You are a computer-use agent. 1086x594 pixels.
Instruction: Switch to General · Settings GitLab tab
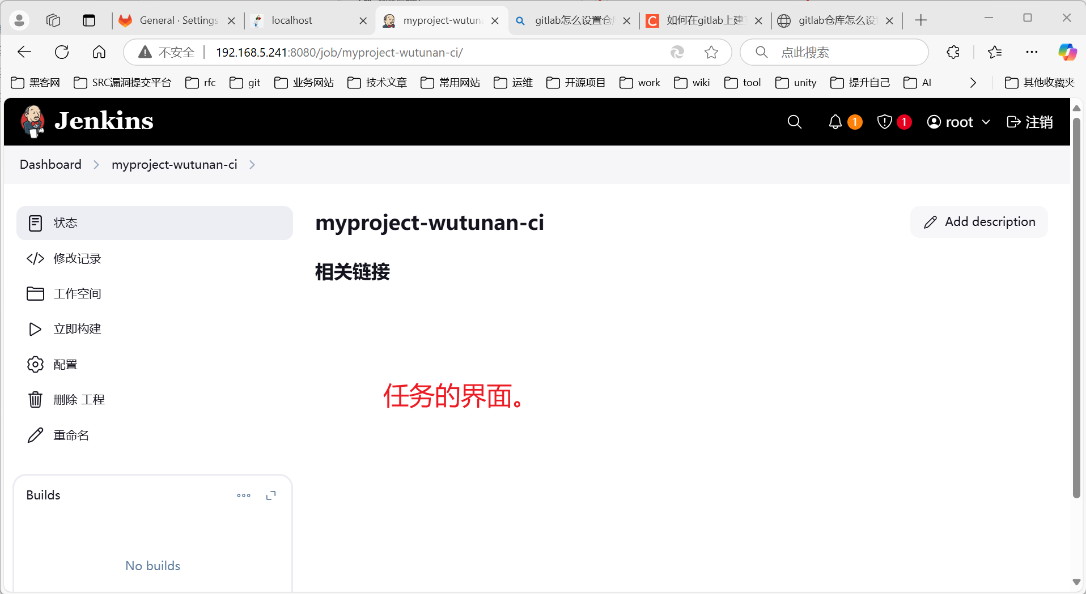(177, 20)
